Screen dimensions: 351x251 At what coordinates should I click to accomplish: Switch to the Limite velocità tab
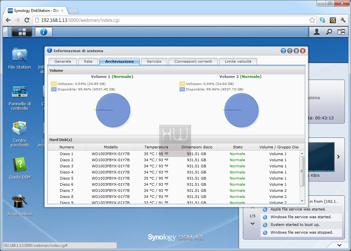coord(238,61)
